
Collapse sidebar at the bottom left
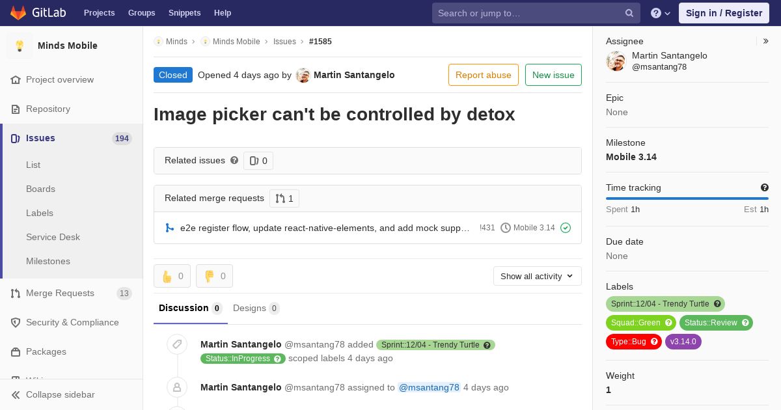tap(60, 394)
